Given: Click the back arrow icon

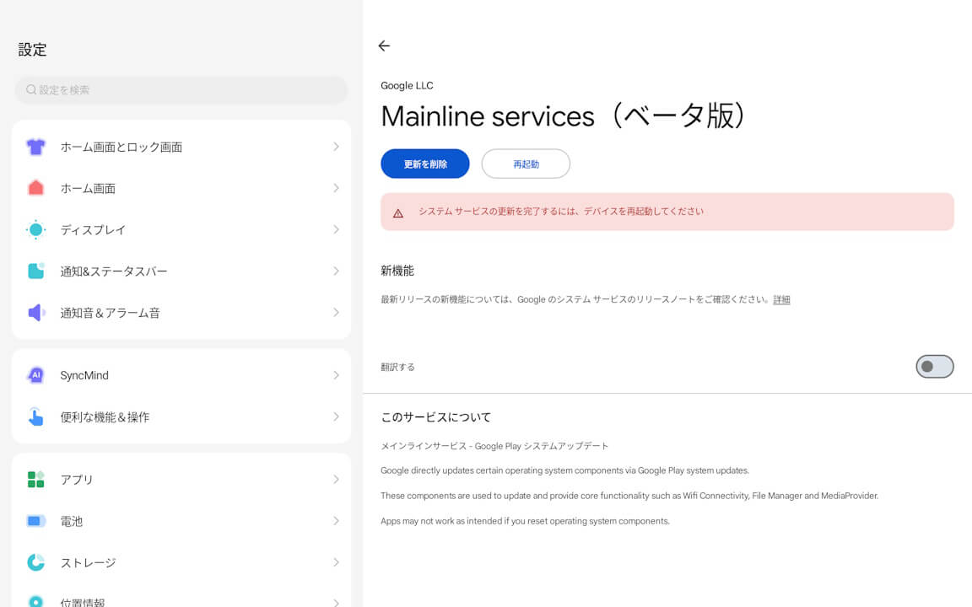Looking at the screenshot, I should click(x=385, y=46).
